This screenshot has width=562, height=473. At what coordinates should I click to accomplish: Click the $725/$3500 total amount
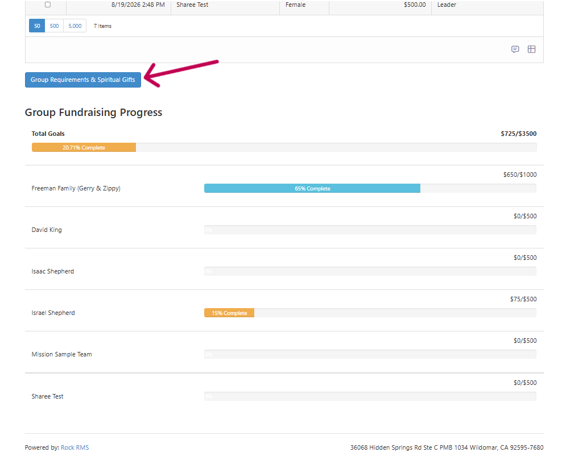[x=519, y=134]
